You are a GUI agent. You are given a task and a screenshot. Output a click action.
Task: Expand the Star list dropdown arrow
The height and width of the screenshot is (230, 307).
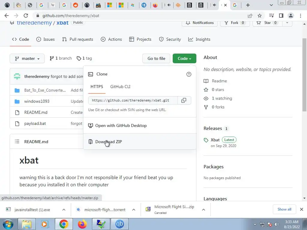click(287, 23)
